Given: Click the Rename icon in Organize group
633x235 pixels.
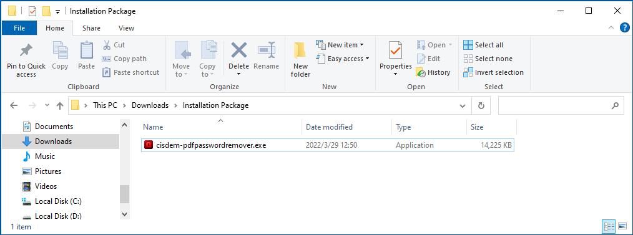Looking at the screenshot, I should (x=267, y=50).
